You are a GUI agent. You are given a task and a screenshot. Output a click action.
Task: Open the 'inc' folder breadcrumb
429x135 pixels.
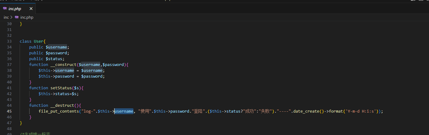pyautogui.click(x=6, y=17)
